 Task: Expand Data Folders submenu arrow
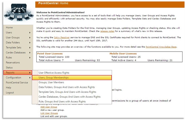30,43
